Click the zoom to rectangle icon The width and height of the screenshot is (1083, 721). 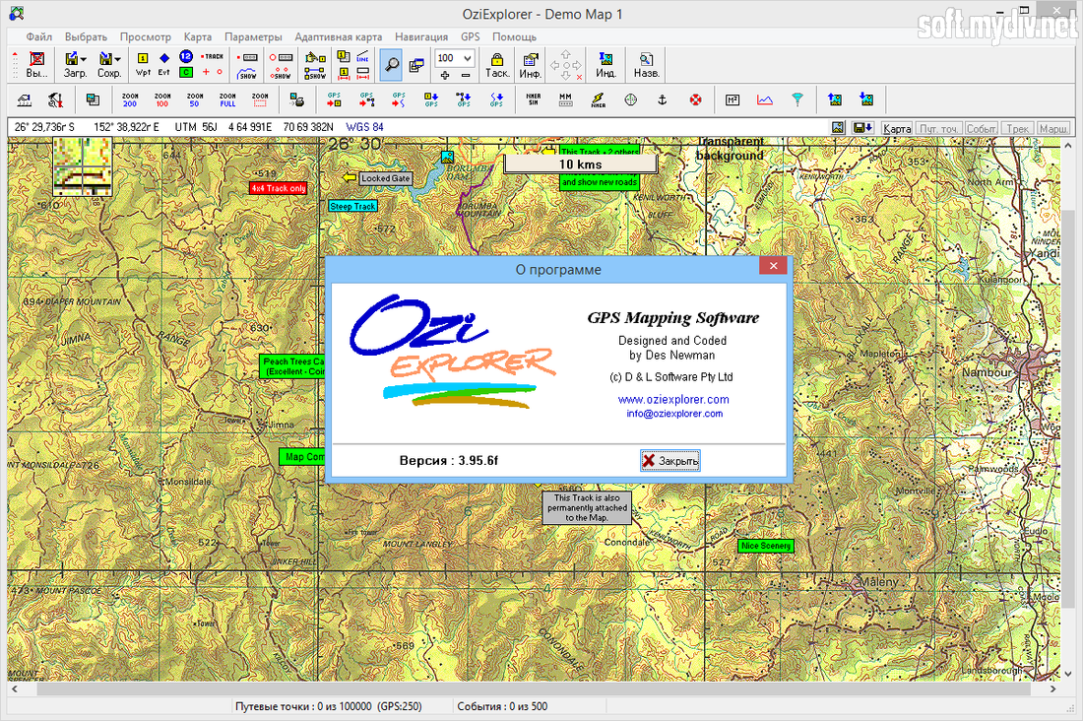pyautogui.click(x=260, y=100)
